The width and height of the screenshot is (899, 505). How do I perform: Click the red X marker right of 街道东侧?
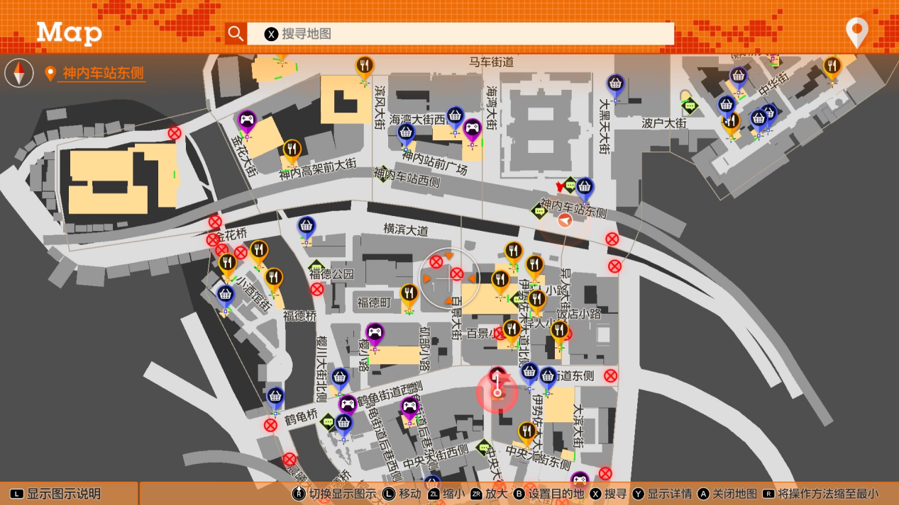pyautogui.click(x=611, y=376)
